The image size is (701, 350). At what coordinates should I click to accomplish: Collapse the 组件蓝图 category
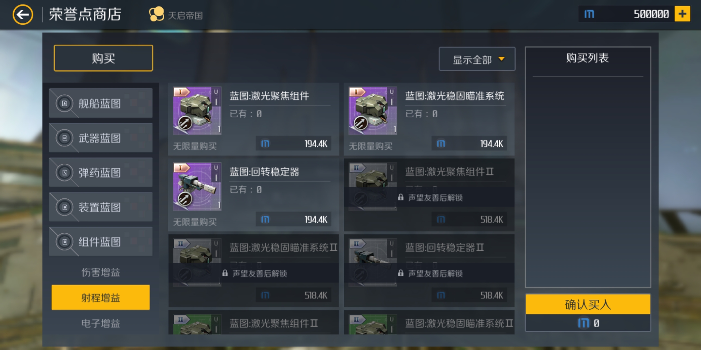[101, 242]
